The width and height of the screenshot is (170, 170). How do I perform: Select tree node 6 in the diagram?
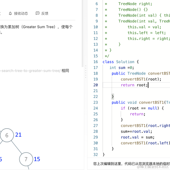(x=7, y=135)
